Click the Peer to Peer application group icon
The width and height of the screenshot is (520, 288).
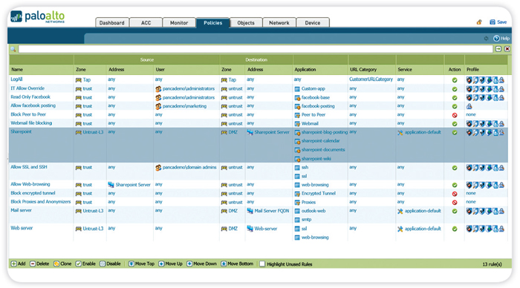[x=297, y=115]
